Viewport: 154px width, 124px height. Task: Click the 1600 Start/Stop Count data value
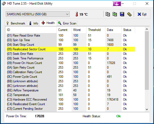pos(110,45)
